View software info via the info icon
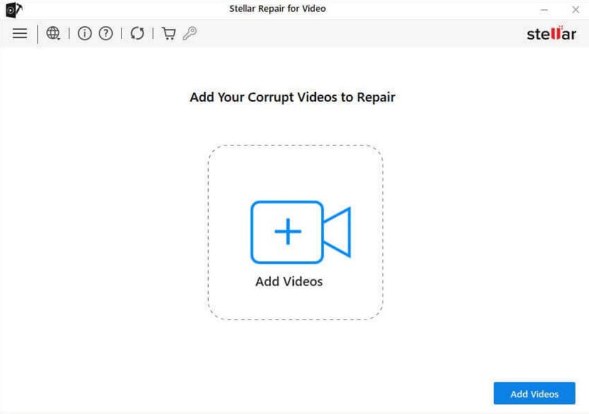This screenshot has width=589, height=414. 85,34
